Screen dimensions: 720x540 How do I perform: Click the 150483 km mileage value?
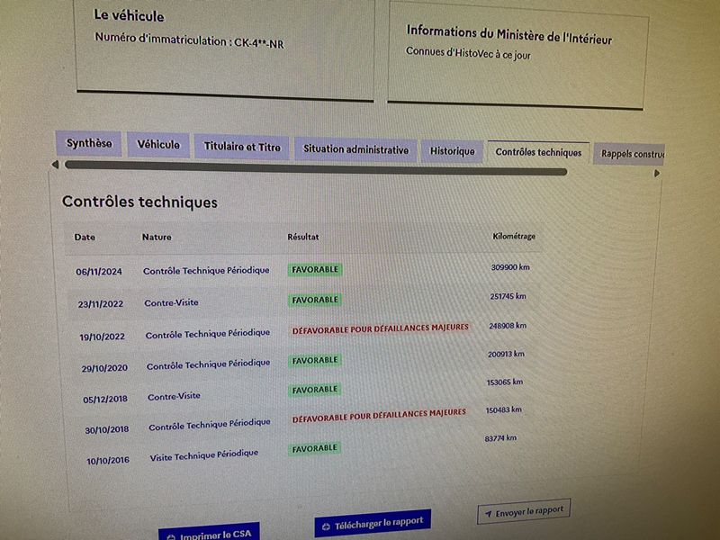(x=504, y=409)
